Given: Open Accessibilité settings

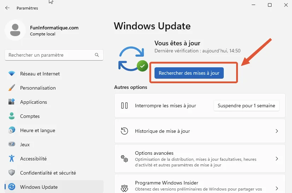Looking at the screenshot, I should coord(54,159).
